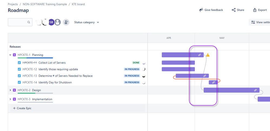Click assignee avatar on HPCKTE-14 row

pyautogui.click(x=144, y=82)
